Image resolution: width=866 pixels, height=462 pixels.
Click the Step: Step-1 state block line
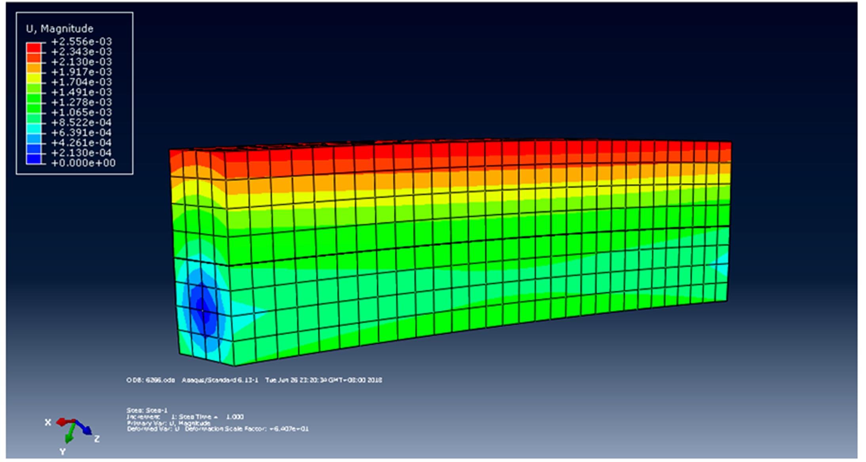pos(147,411)
